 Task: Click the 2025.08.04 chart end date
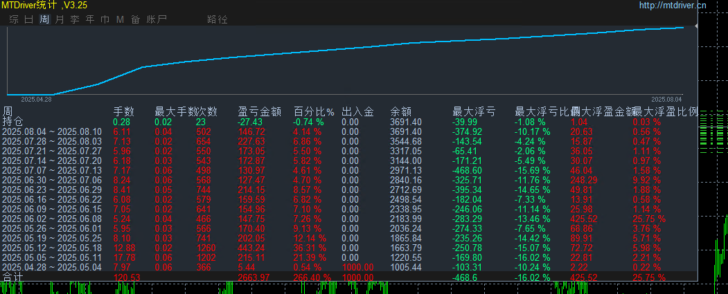666,99
